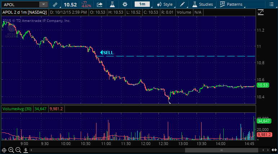Click the pencil drawing tools icon

pyautogui.click(x=182, y=4)
